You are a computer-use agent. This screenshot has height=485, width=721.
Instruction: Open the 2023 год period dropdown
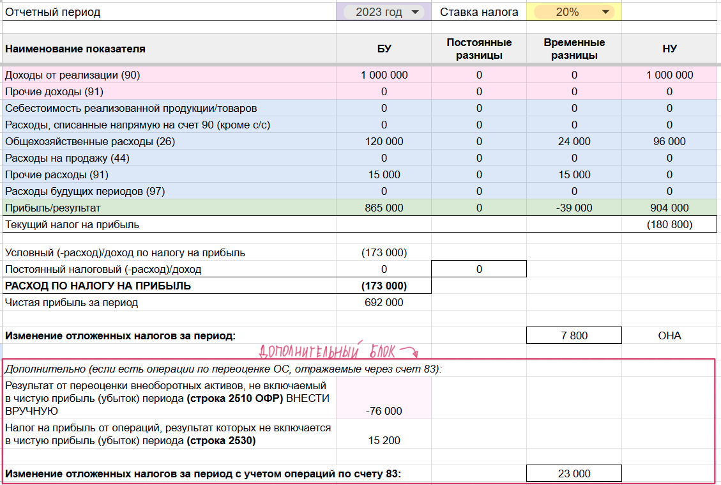[x=384, y=12]
